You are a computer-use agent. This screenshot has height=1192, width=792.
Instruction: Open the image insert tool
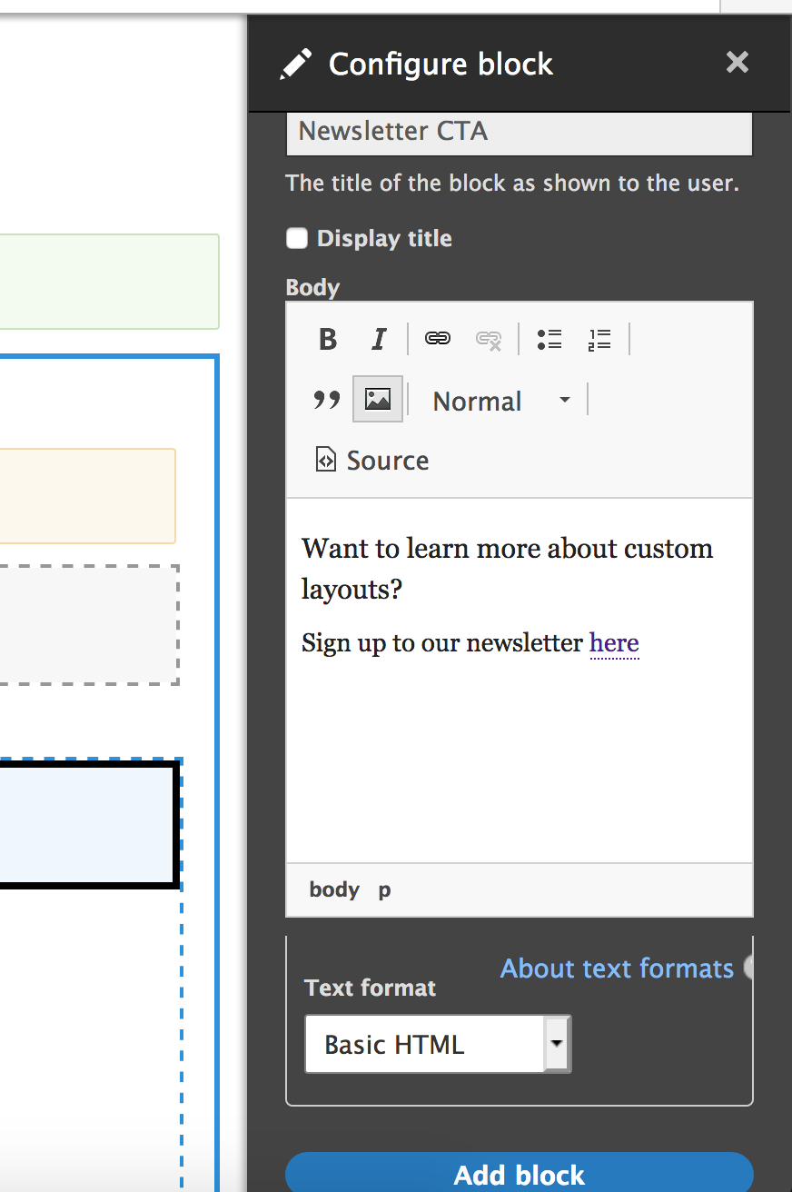(x=377, y=398)
